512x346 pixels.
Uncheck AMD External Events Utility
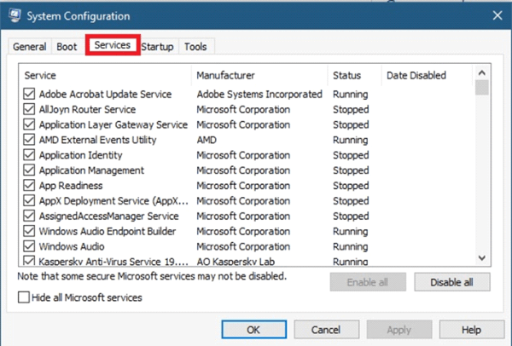point(29,140)
